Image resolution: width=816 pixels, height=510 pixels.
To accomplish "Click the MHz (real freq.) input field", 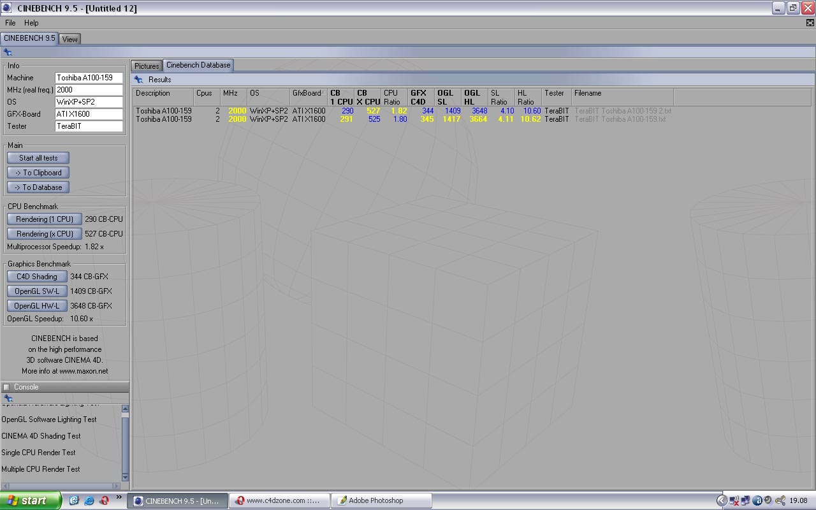I will (89, 90).
